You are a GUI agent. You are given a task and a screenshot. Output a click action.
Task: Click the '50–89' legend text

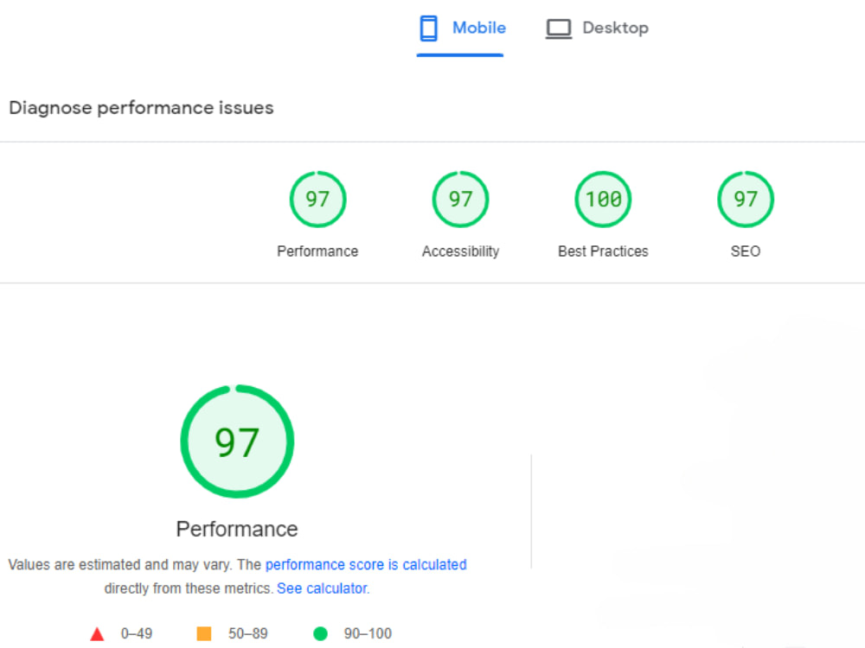(x=248, y=633)
